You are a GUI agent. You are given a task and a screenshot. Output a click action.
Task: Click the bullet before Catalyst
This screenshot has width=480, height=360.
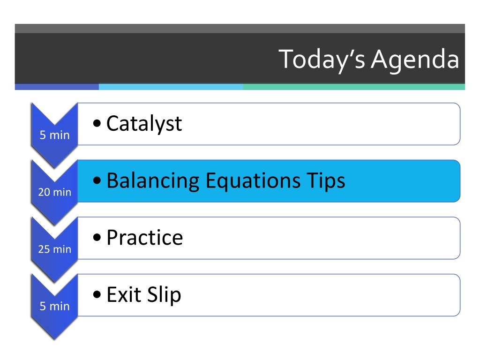97,123
